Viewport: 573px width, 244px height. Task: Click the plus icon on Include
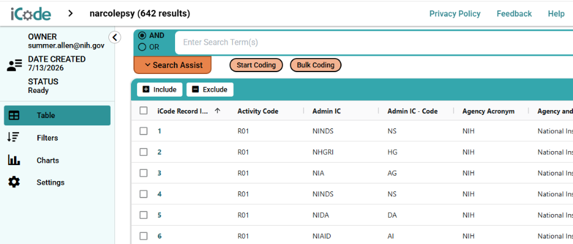click(146, 89)
